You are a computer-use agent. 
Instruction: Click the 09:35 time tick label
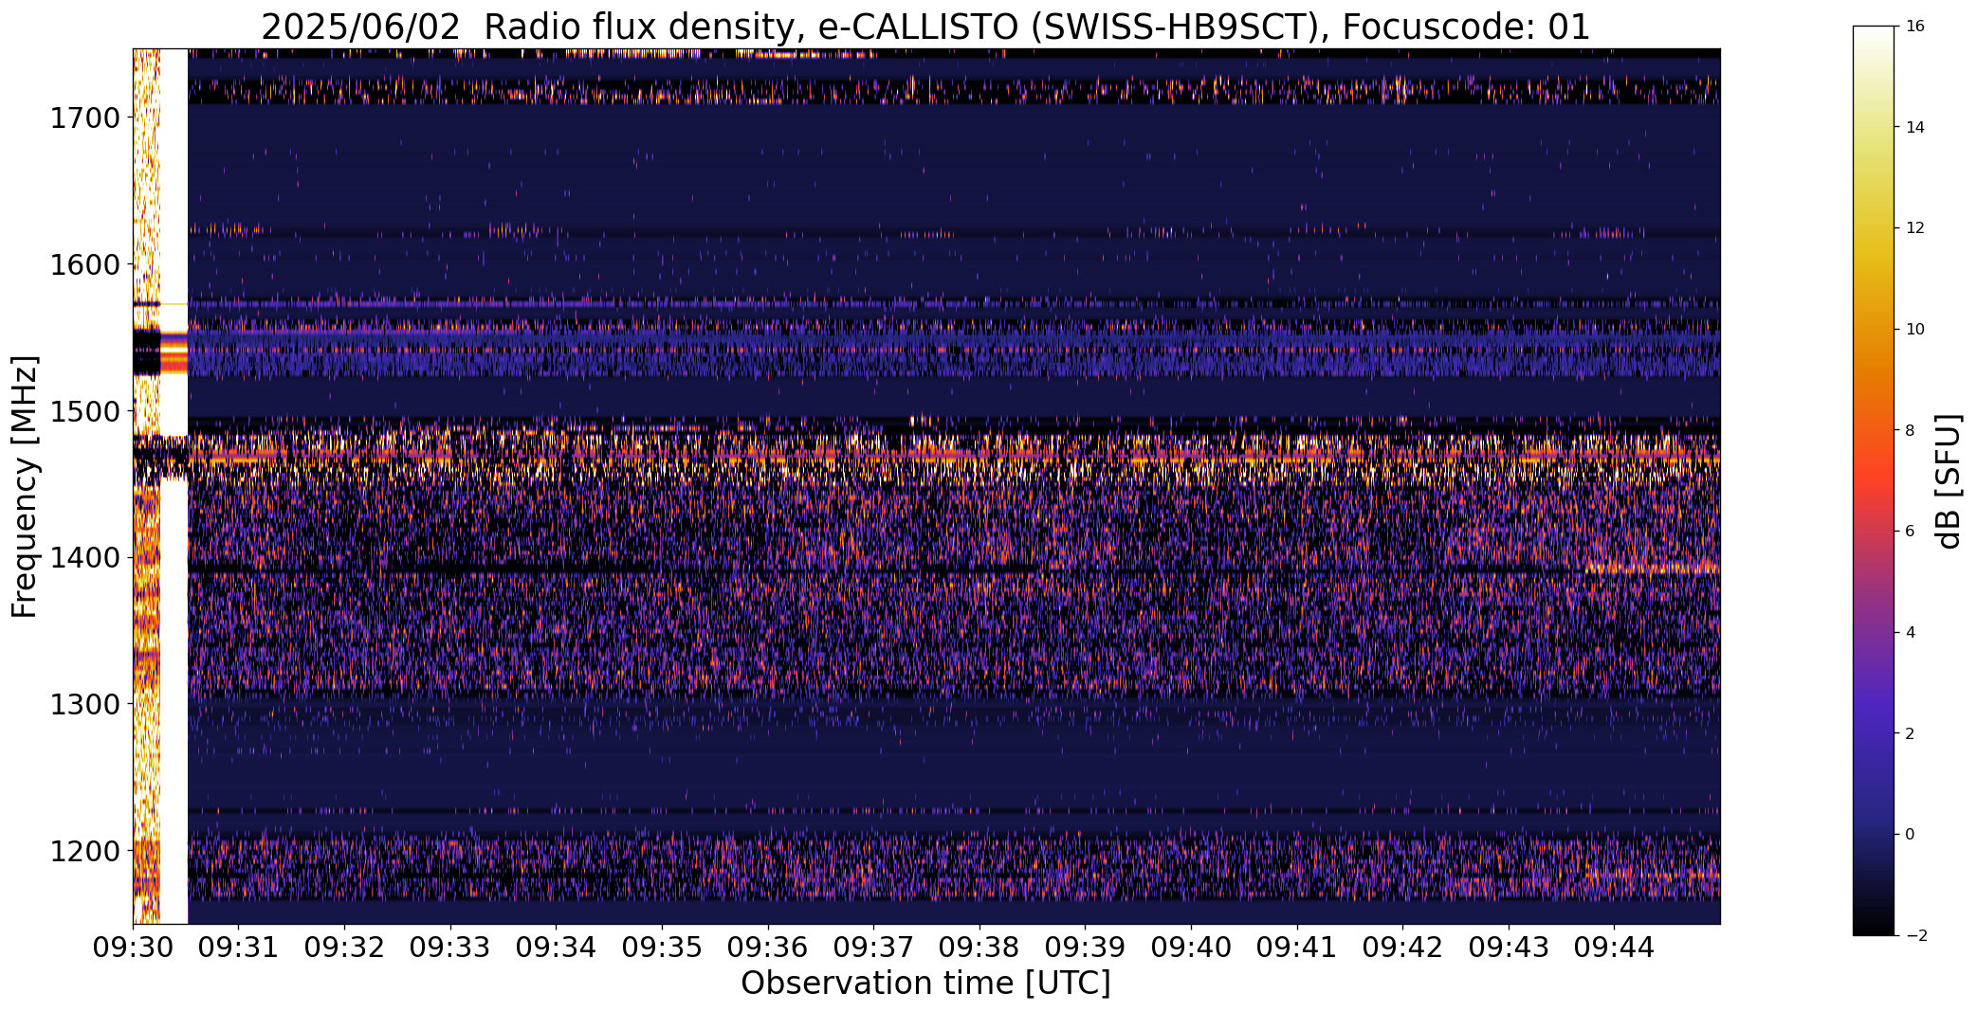pyautogui.click(x=662, y=947)
